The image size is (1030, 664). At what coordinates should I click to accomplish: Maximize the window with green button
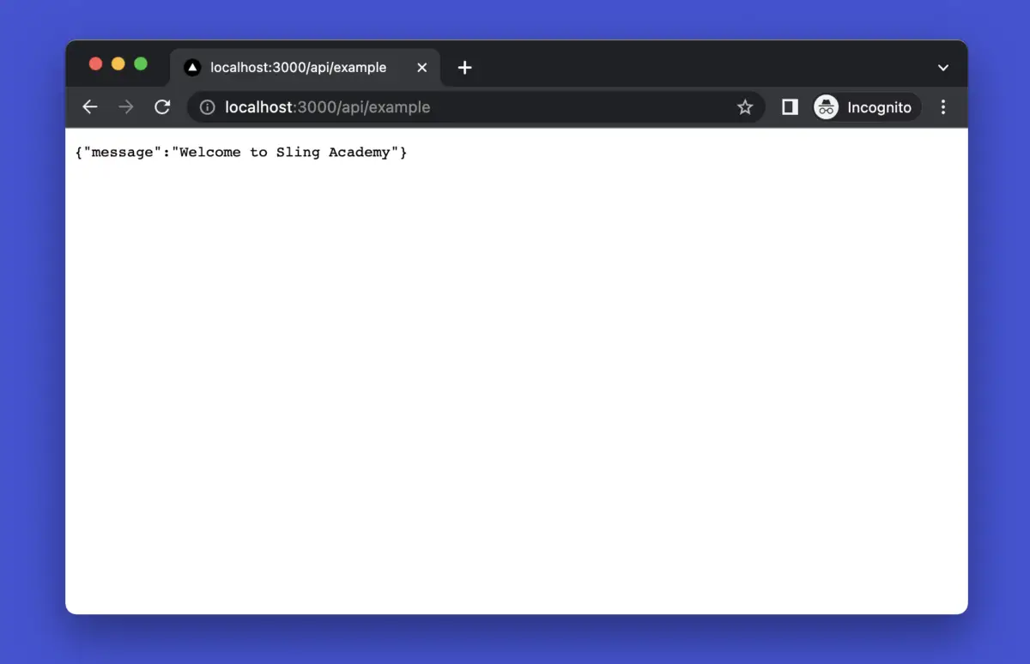(141, 64)
